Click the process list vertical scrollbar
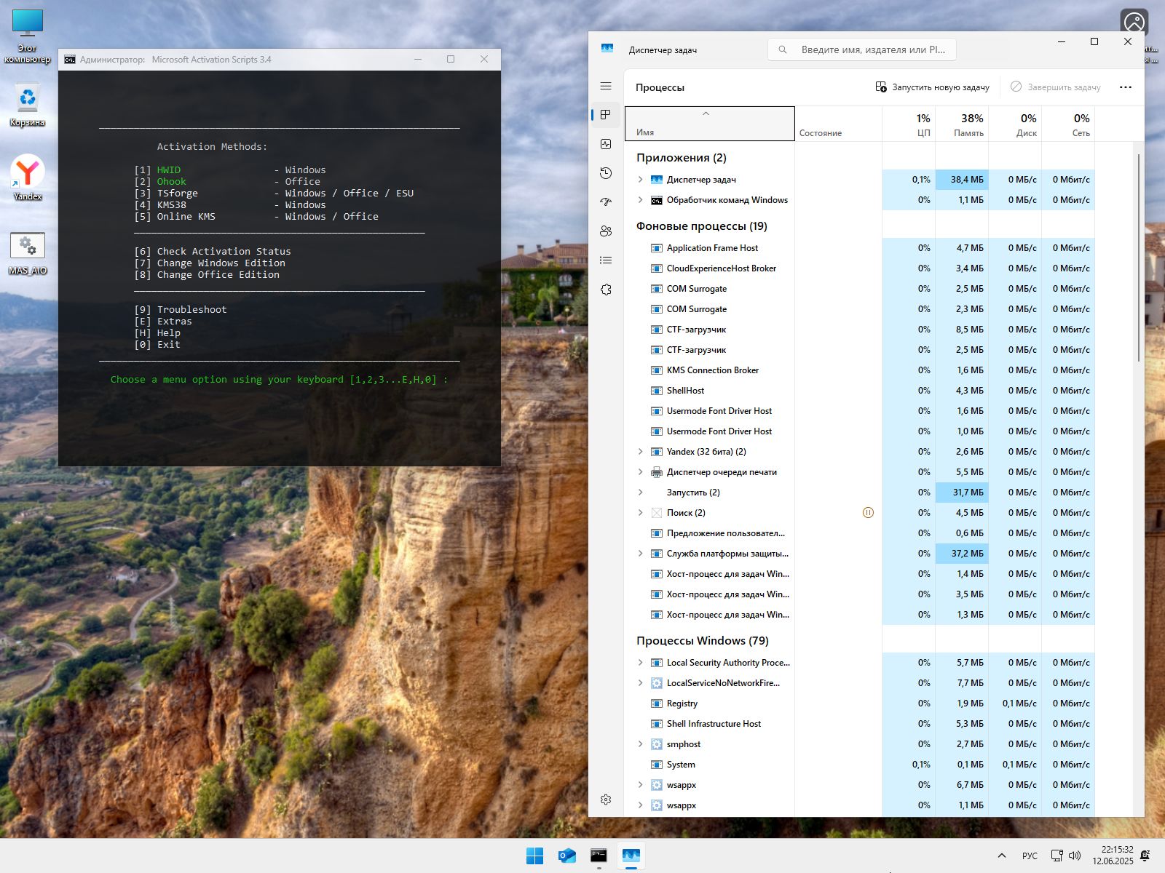The image size is (1165, 873). click(1138, 258)
